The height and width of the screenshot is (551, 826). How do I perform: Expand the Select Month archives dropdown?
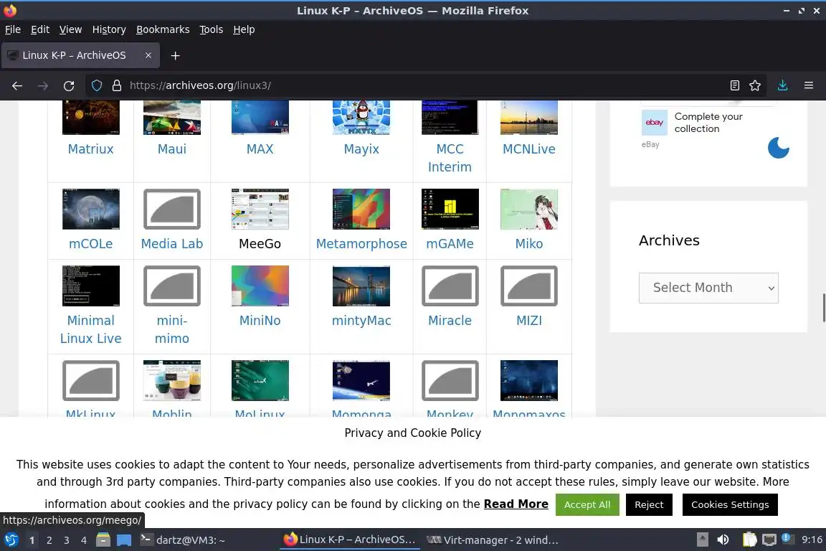708,288
